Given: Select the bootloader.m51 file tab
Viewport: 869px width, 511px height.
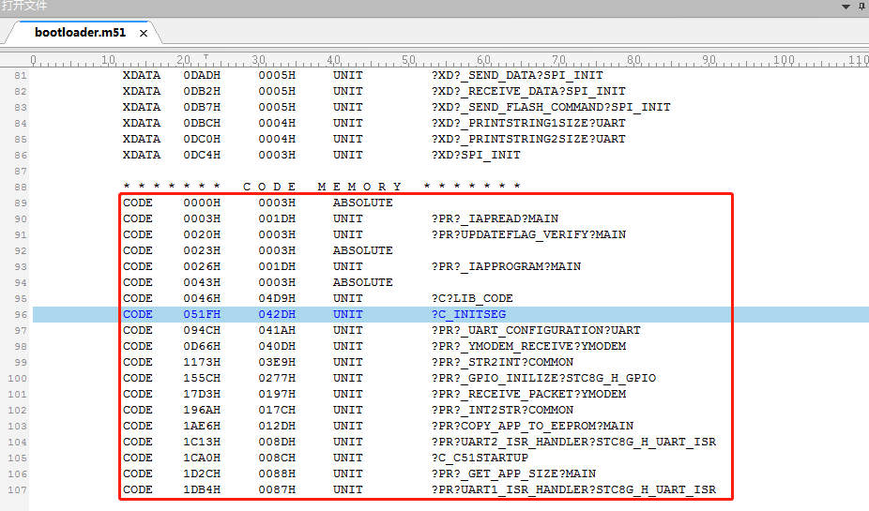Looking at the screenshot, I should pos(81,33).
